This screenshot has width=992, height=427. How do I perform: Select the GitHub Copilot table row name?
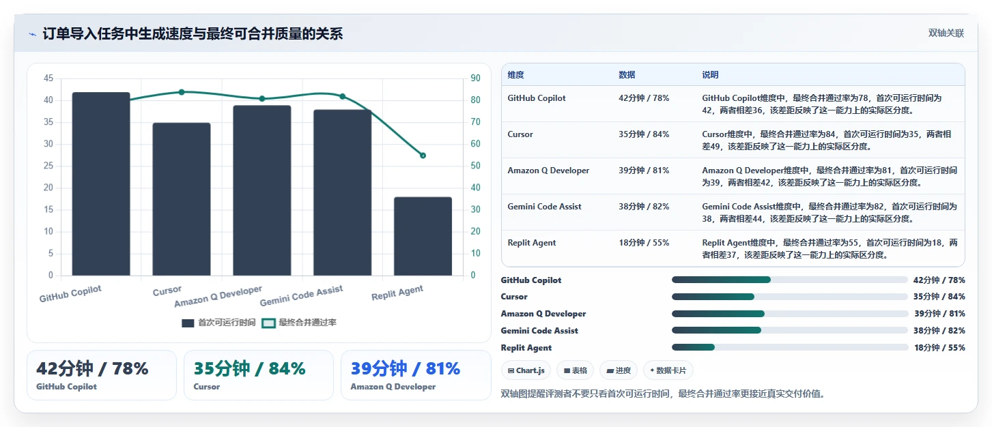pos(537,98)
